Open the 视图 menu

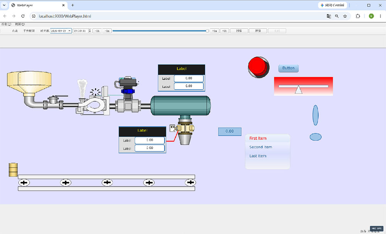pos(20,24)
